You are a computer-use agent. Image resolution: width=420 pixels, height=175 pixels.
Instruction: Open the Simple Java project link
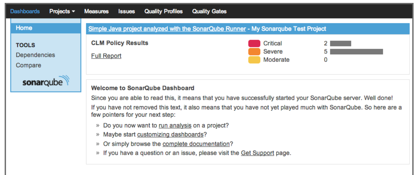pyautogui.click(x=167, y=29)
